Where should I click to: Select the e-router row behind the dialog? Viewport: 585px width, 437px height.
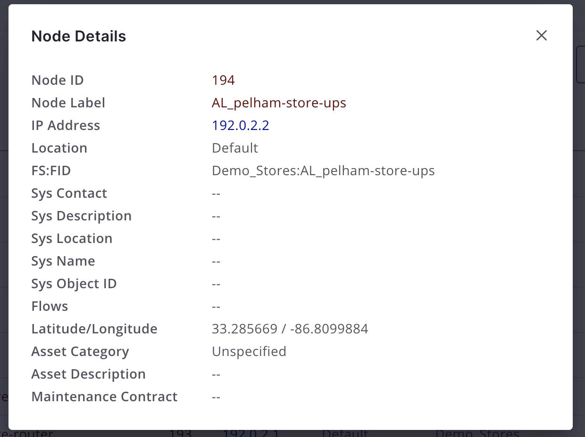coord(26,431)
